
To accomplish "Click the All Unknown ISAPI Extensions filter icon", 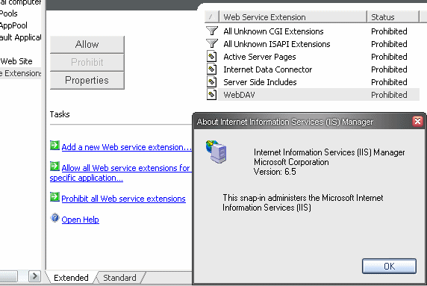I will [x=212, y=43].
